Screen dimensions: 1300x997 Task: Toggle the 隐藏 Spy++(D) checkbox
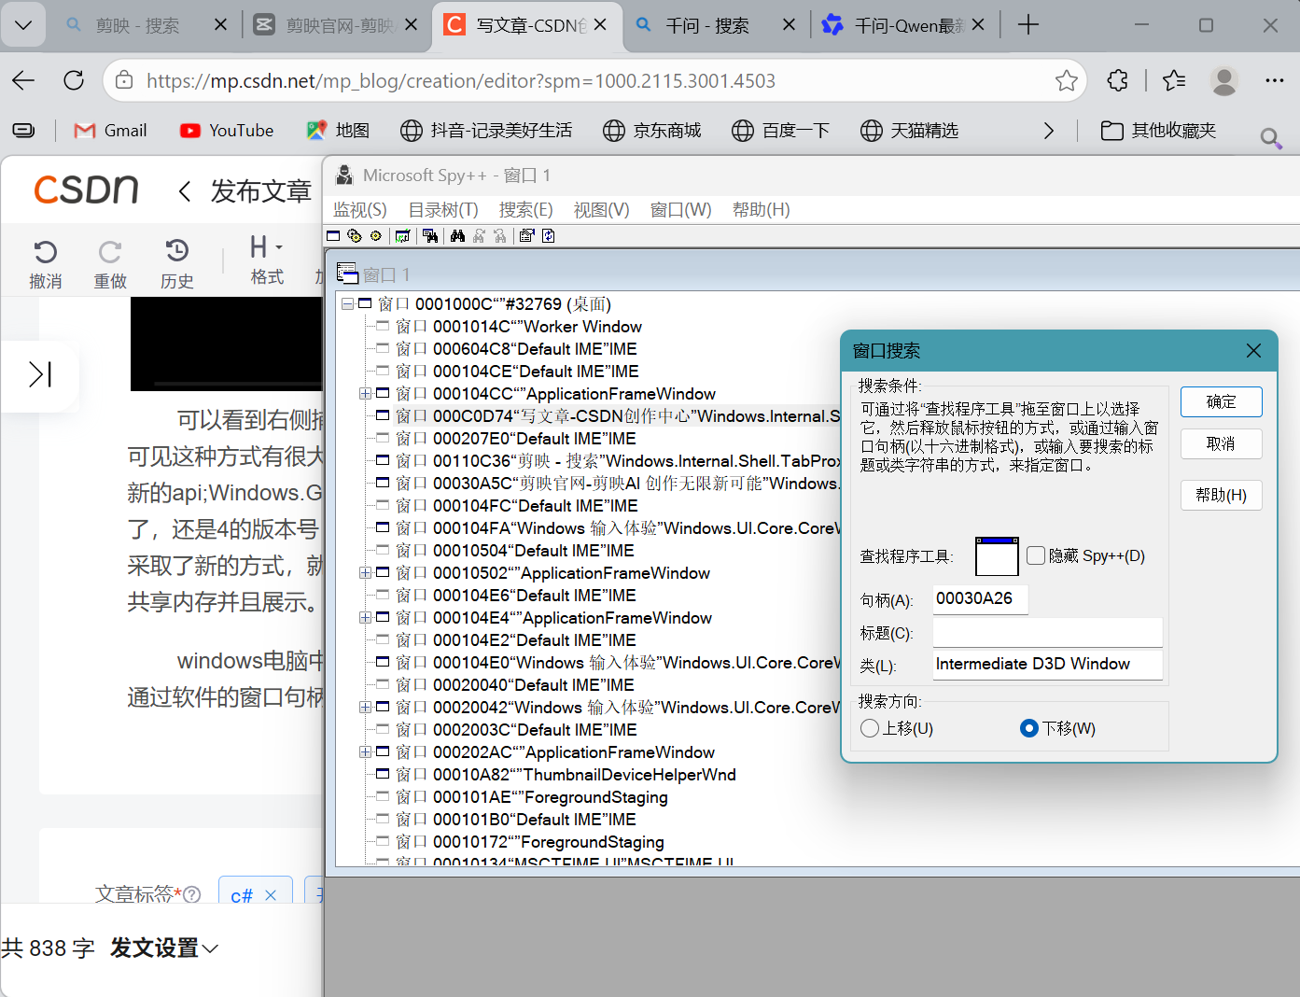point(1036,555)
